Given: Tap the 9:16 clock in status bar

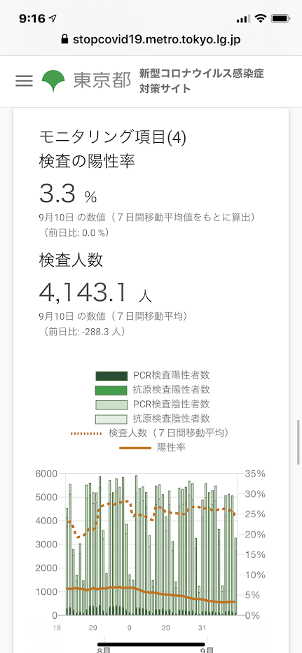Looking at the screenshot, I should [32, 19].
